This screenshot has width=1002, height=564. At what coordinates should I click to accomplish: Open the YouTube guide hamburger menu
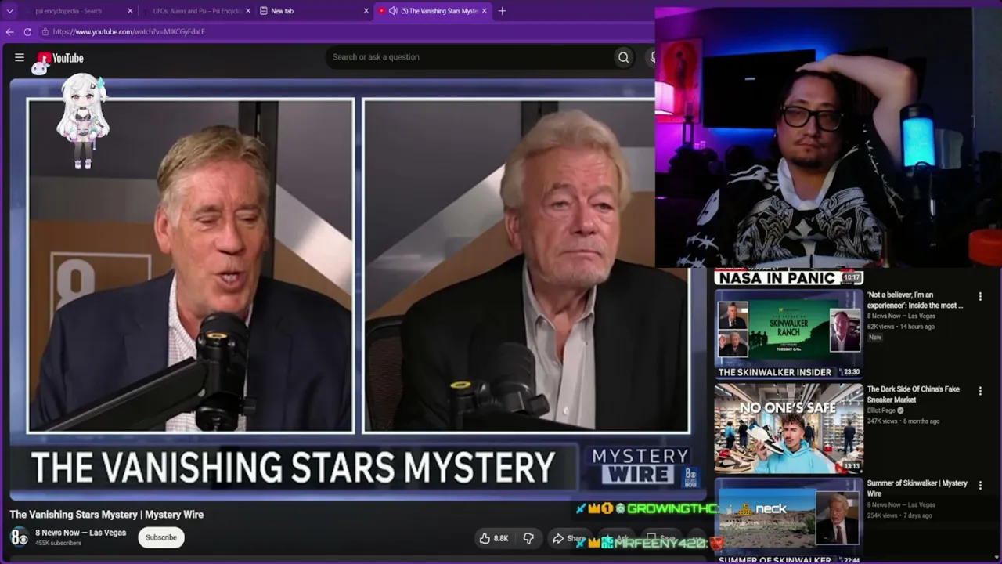[x=20, y=57]
